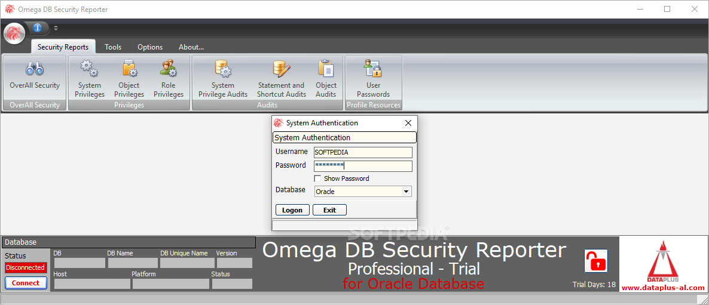Open System Privilege Audits report

[x=223, y=79]
